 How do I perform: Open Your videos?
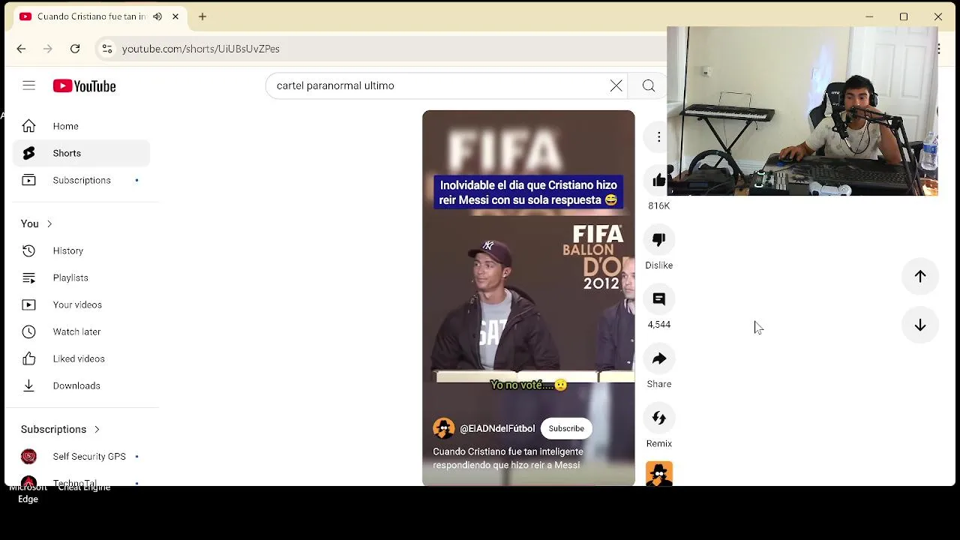coord(81,304)
